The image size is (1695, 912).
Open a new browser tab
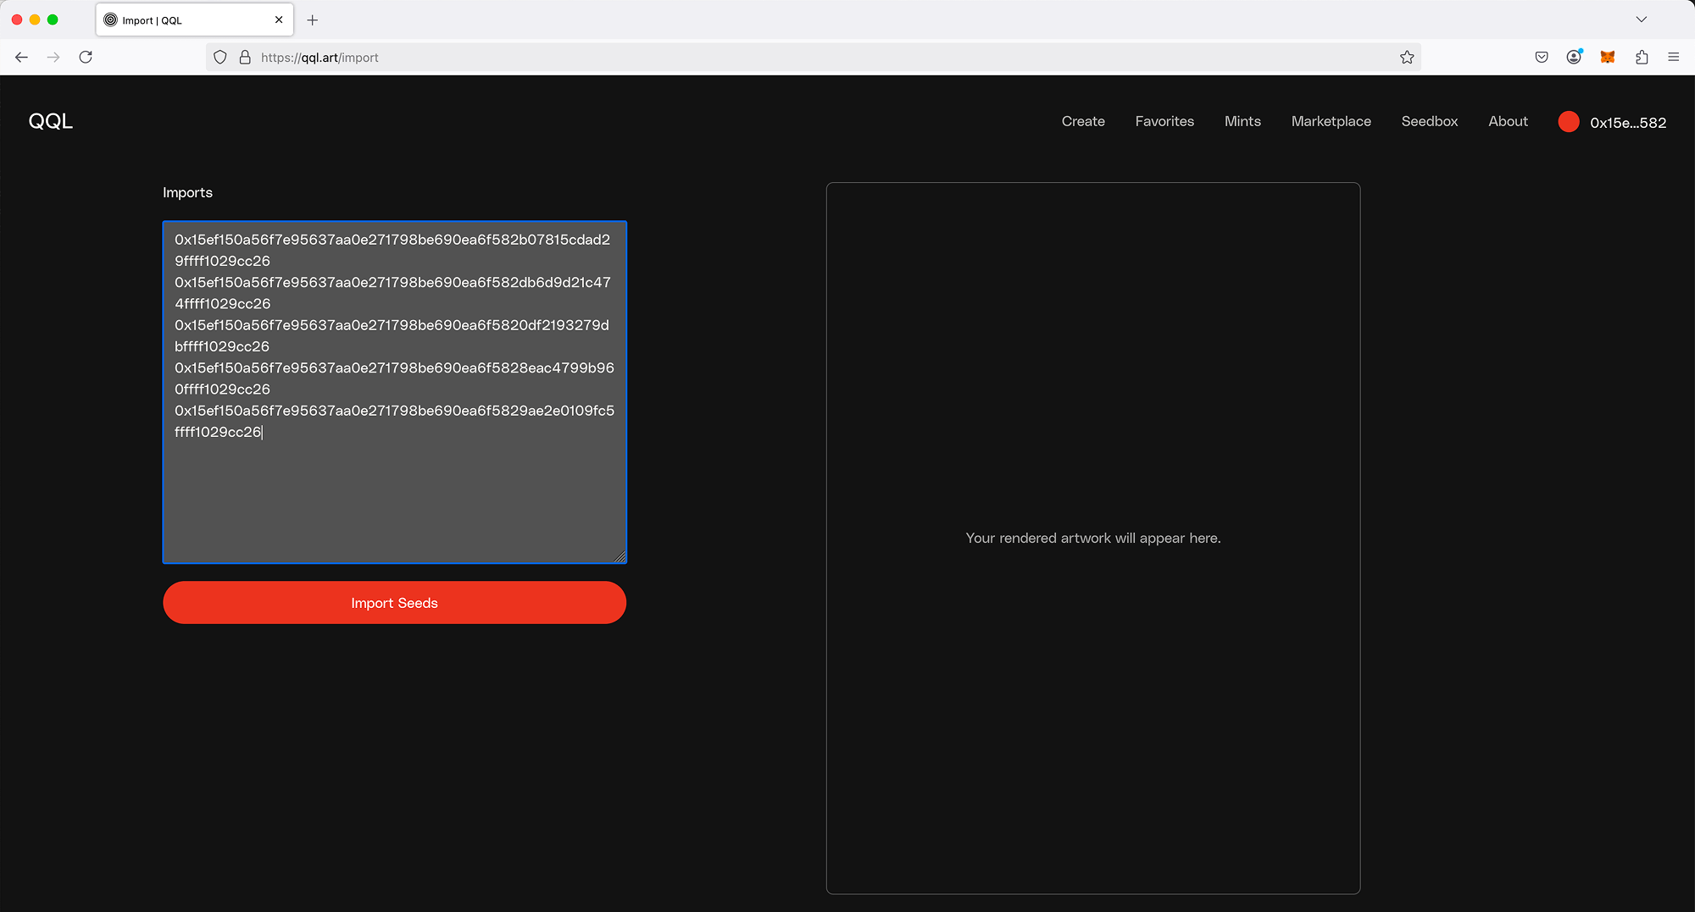click(313, 20)
